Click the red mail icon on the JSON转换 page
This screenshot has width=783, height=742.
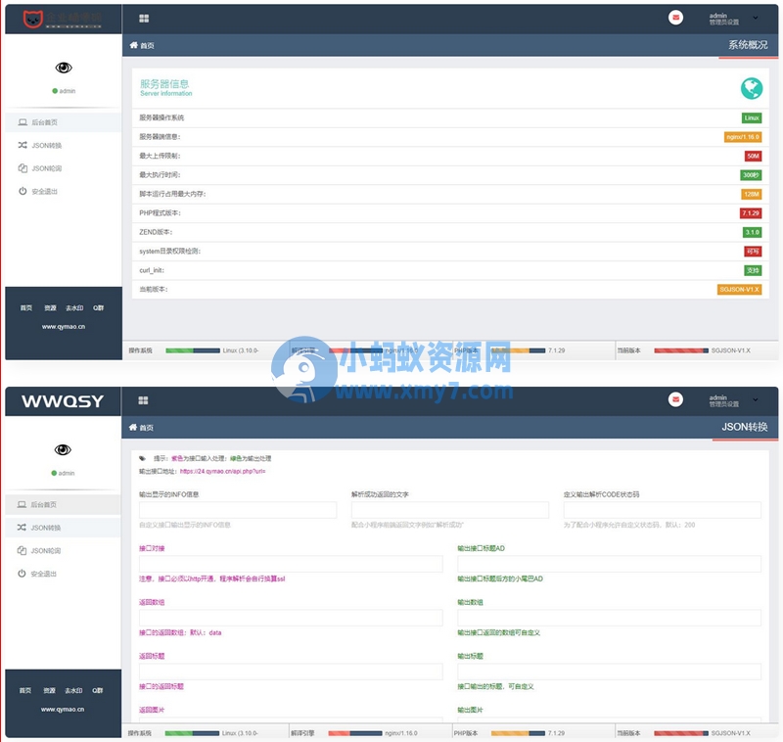(x=675, y=400)
